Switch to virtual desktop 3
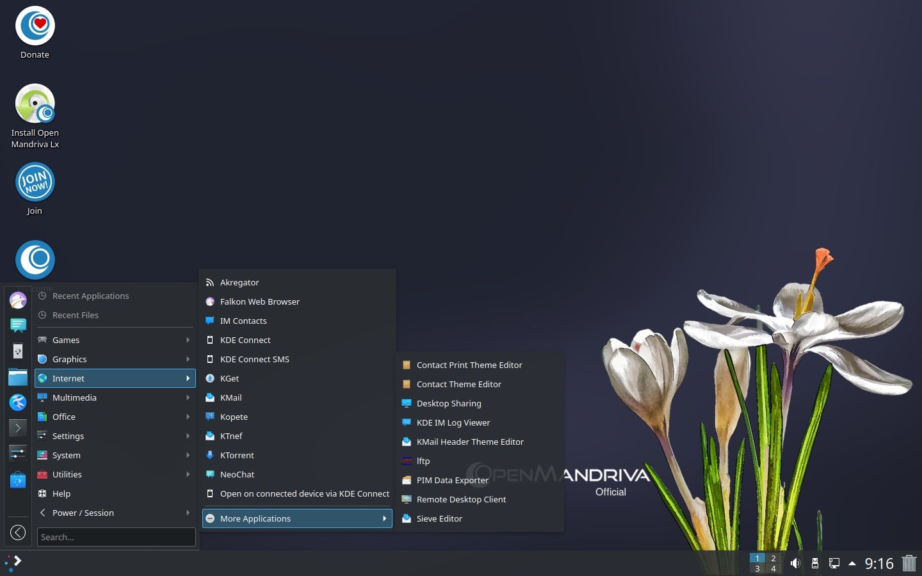This screenshot has width=922, height=576. 757,568
